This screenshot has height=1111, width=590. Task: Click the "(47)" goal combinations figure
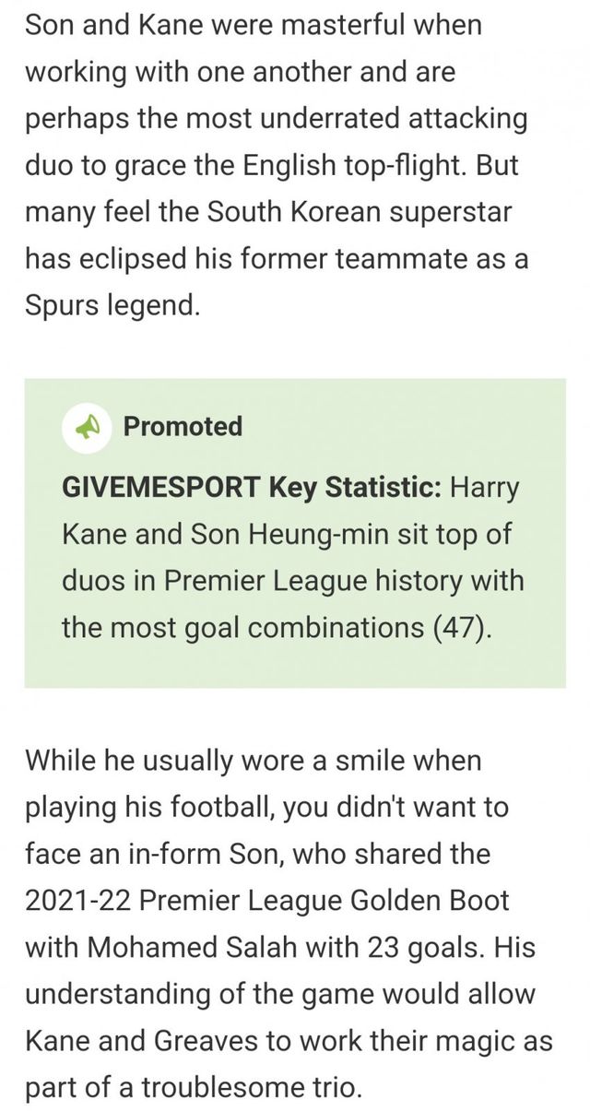pos(460,628)
